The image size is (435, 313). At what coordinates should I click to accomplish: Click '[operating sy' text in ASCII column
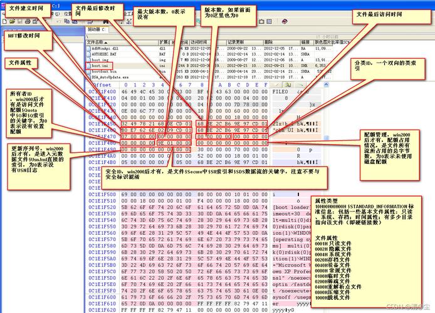tap(291, 239)
